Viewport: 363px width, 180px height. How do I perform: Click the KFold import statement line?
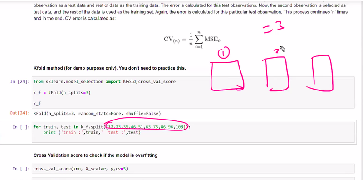[104, 82]
